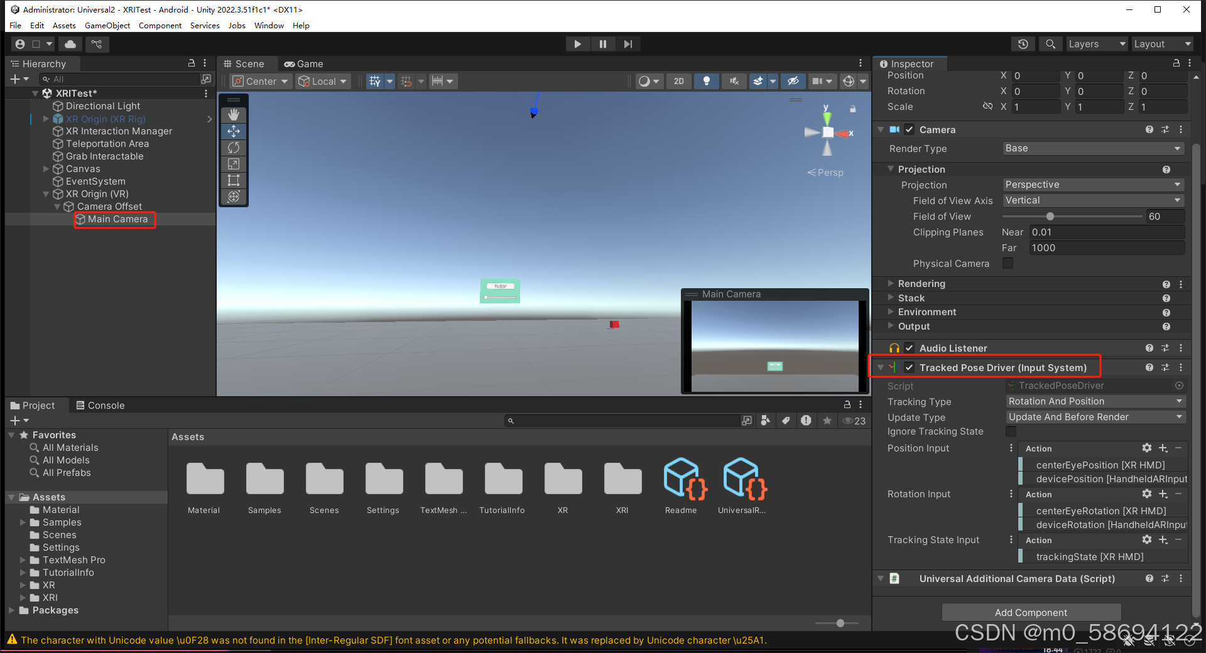Uncheck the Audio Listener enabled checkbox
The height and width of the screenshot is (653, 1206).
(x=909, y=348)
